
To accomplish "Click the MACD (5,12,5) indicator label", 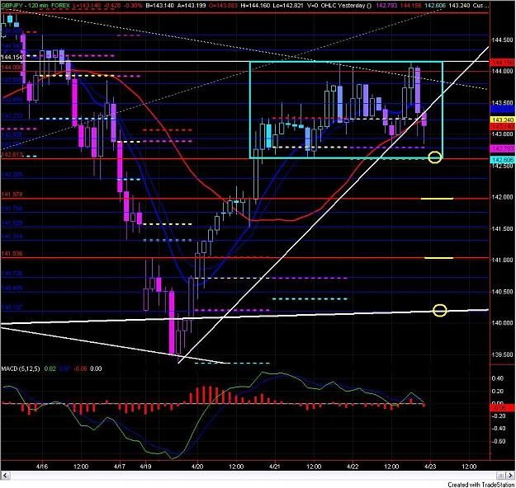I will pos(21,368).
